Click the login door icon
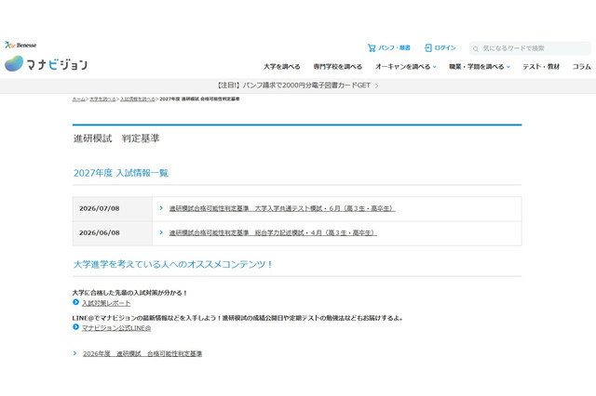596x396 pixels. point(428,47)
